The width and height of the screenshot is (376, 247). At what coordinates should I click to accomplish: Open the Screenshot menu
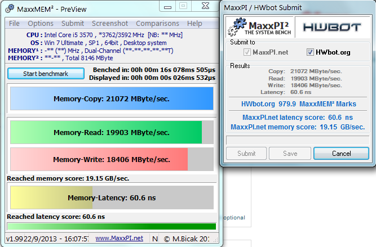click(110, 24)
